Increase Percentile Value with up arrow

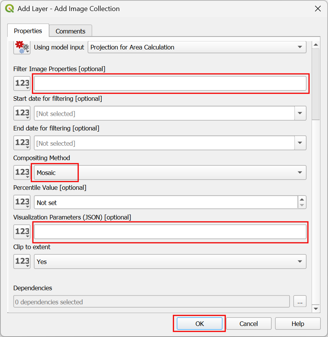(x=302, y=200)
